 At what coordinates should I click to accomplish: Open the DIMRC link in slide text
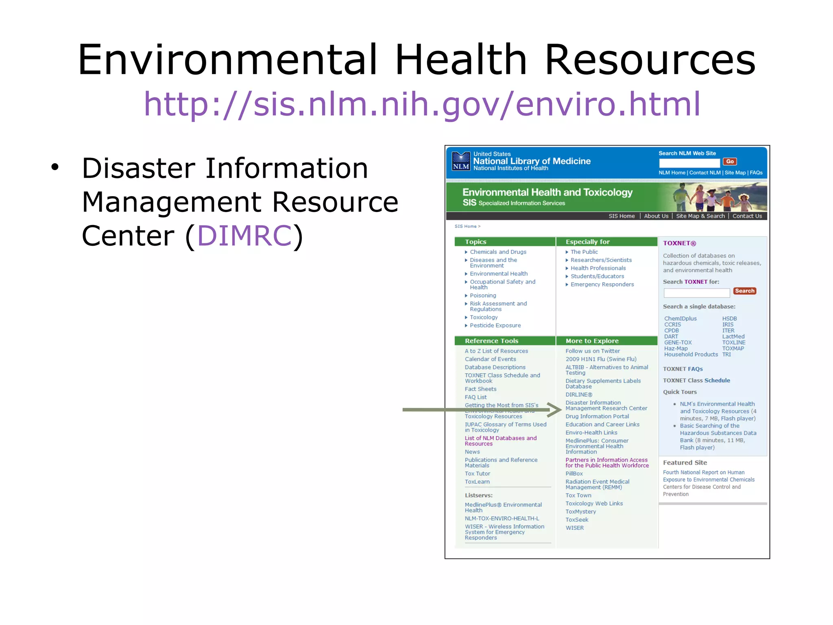pyautogui.click(x=244, y=236)
